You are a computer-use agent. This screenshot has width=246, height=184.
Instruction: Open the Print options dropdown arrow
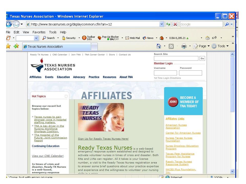coord(190,46)
